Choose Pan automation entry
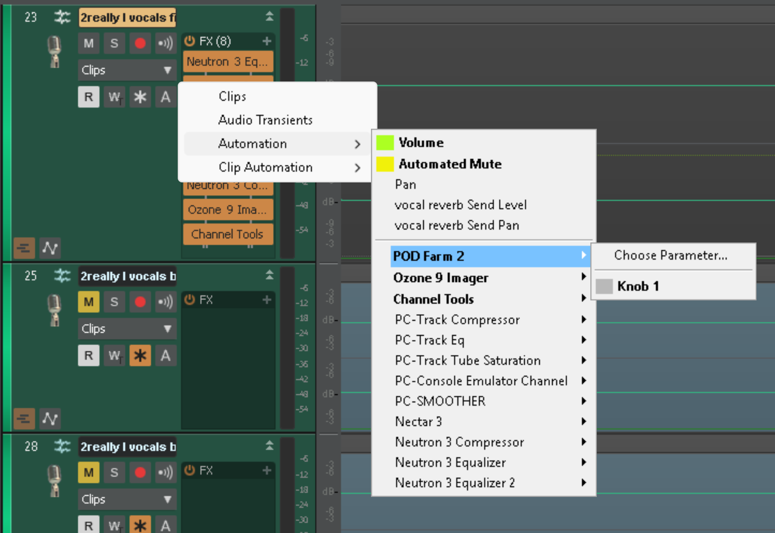 click(484, 185)
